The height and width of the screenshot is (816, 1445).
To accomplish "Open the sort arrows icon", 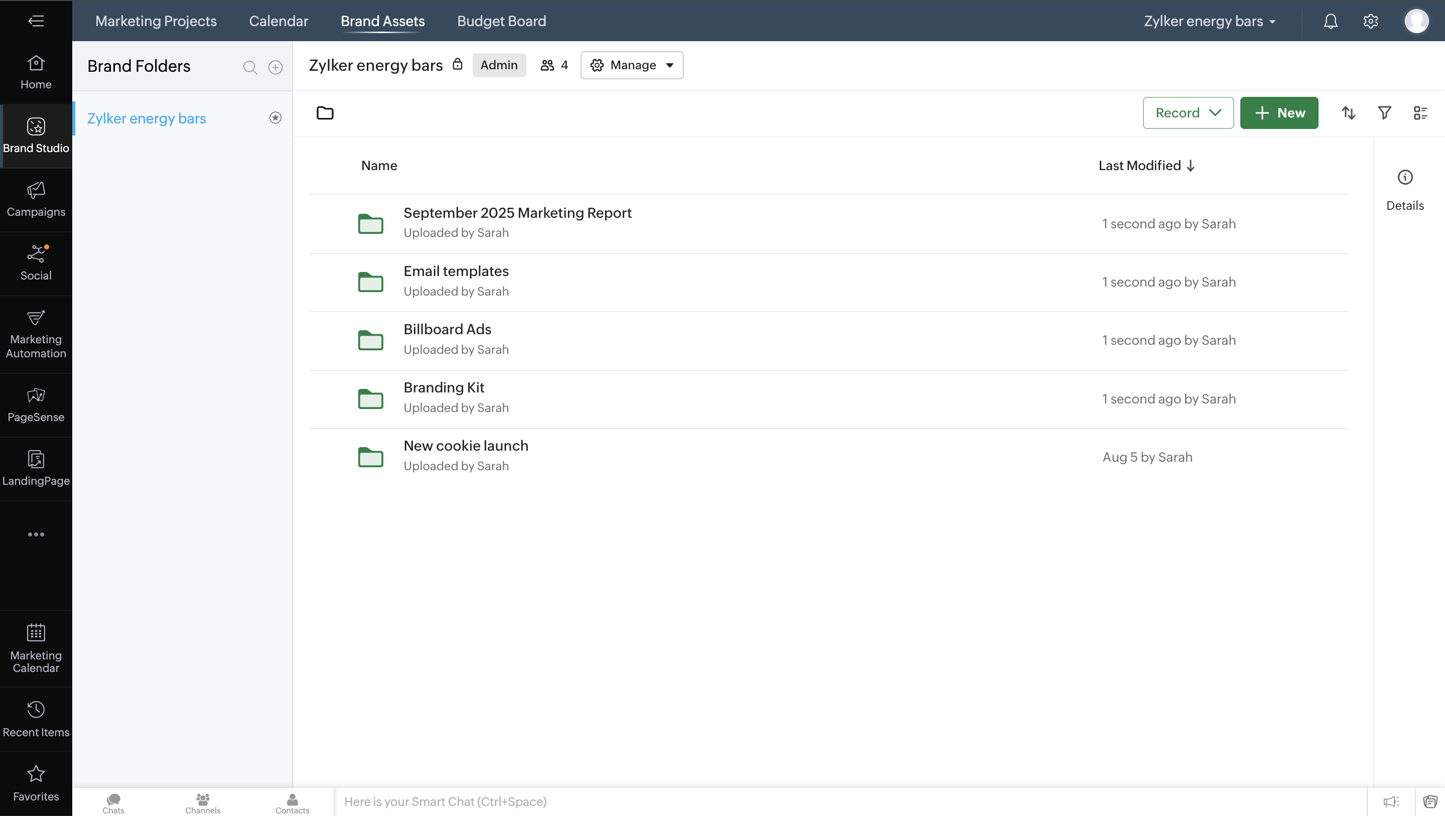I will tap(1349, 113).
